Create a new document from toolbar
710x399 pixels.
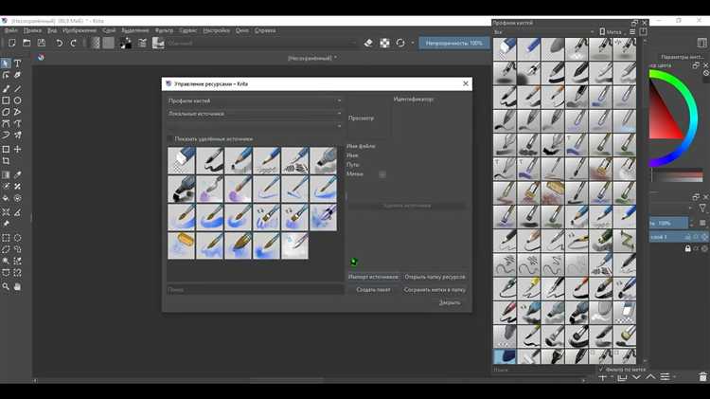point(11,43)
